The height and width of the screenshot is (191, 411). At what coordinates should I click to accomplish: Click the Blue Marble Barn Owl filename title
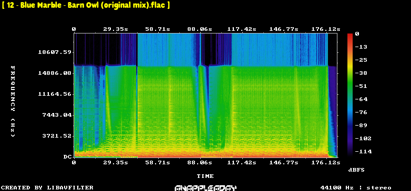pyautogui.click(x=86, y=5)
